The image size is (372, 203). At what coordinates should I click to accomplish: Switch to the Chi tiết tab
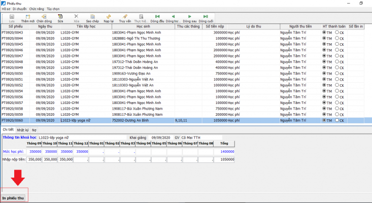point(8,130)
